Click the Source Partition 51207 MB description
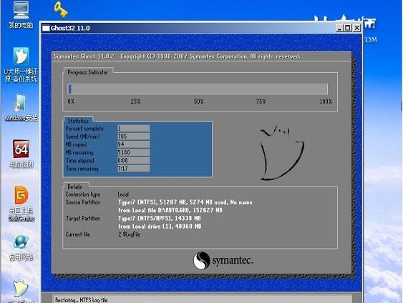This screenshot has width=403, height=303. (x=185, y=202)
